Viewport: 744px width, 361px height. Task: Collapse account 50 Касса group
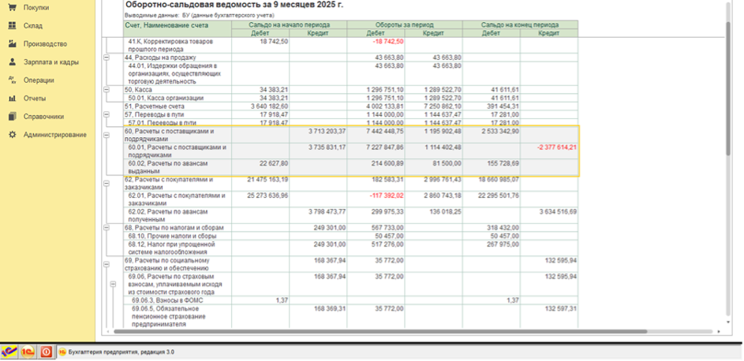tap(107, 90)
